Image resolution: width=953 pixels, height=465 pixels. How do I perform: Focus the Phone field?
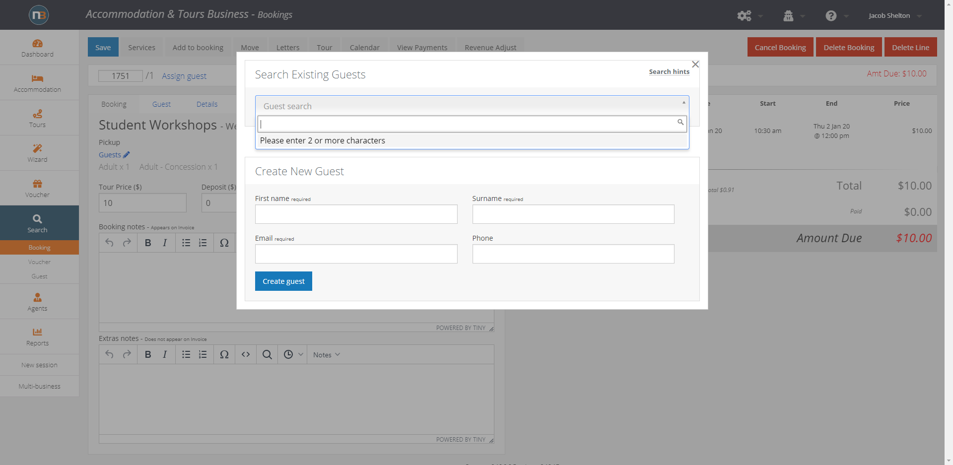(x=573, y=254)
